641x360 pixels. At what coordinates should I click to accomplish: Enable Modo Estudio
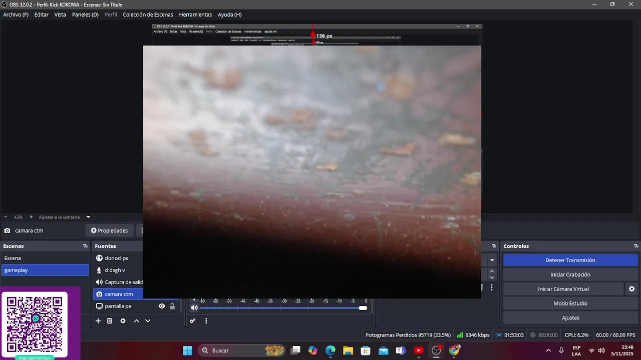[x=570, y=303]
